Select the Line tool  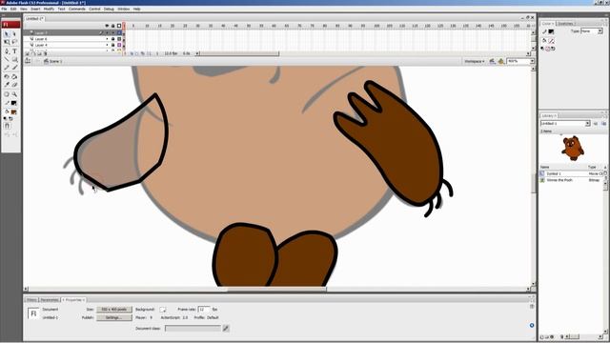[7, 59]
